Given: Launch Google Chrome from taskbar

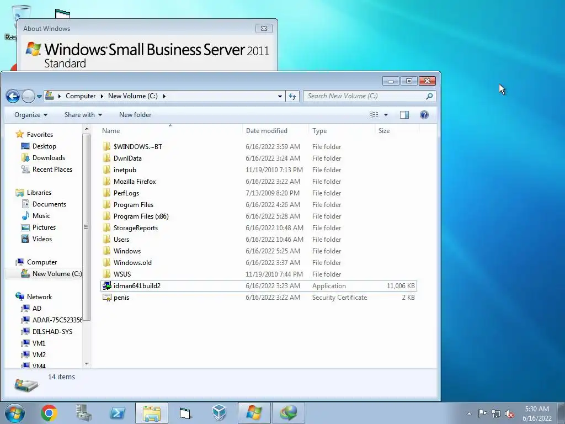Looking at the screenshot, I should 49,413.
